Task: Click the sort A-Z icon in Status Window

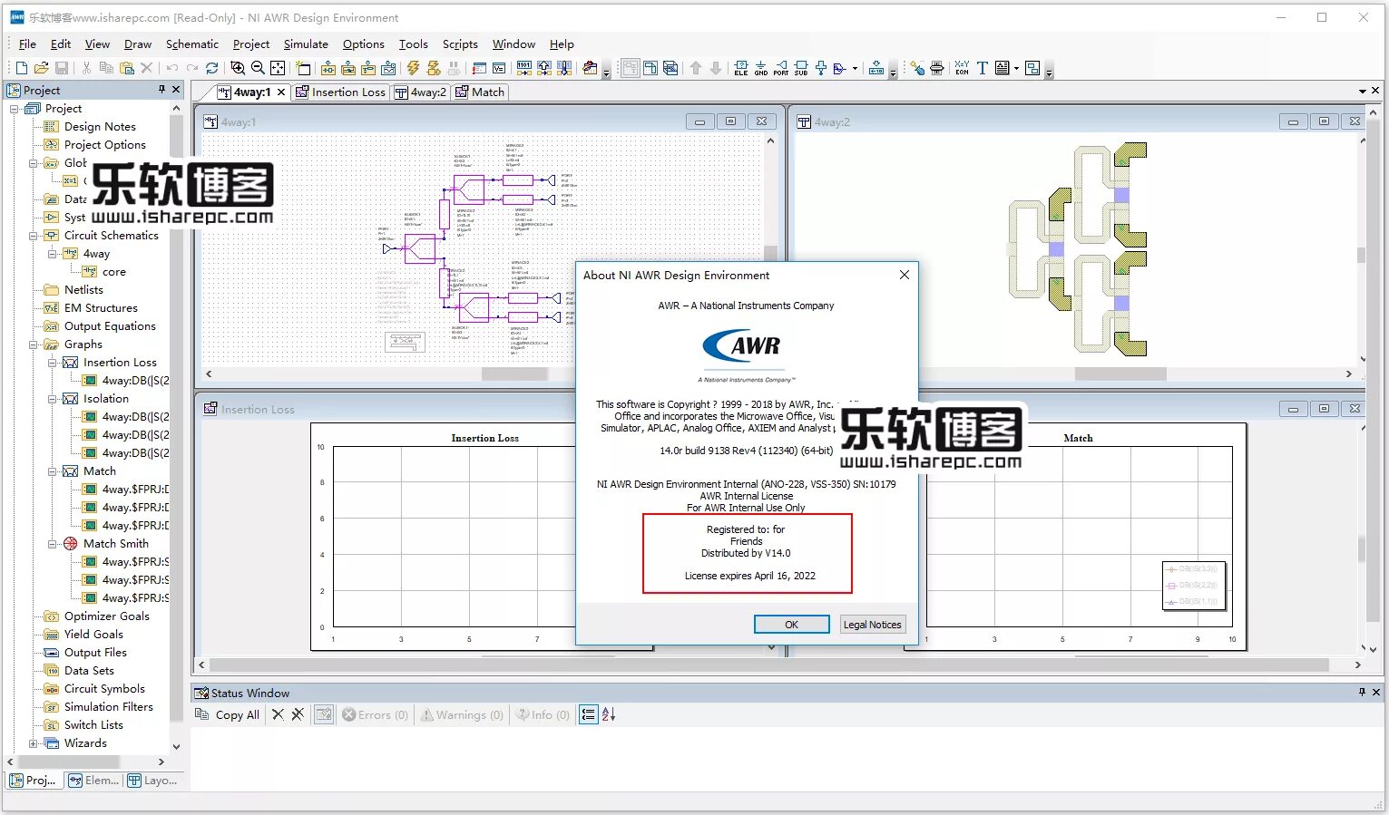Action: pos(609,714)
